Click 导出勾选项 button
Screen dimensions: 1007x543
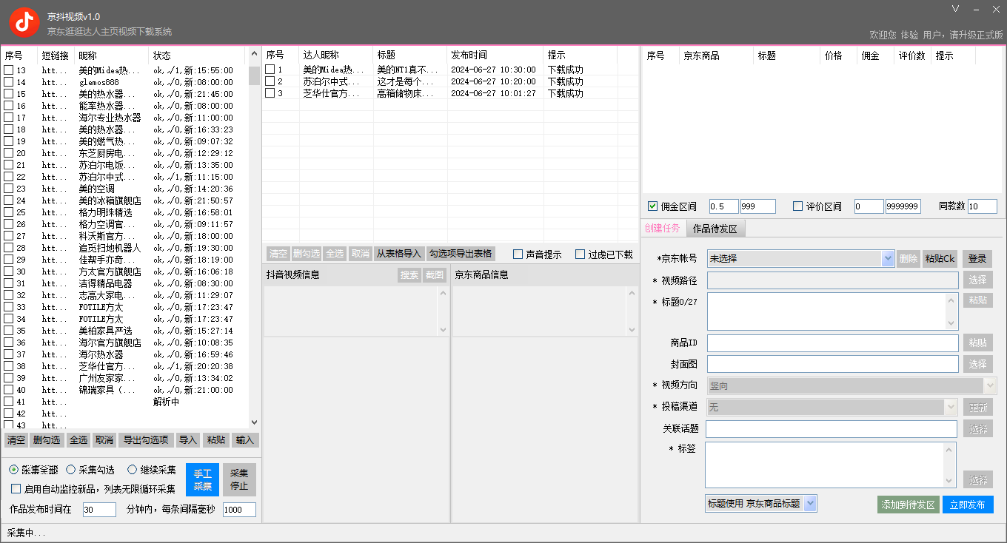pyautogui.click(x=146, y=440)
